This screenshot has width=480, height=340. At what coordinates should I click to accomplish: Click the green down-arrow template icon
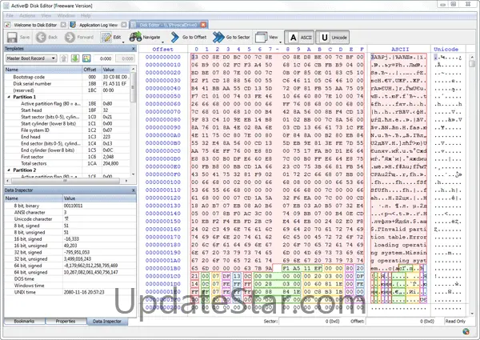coord(75,58)
